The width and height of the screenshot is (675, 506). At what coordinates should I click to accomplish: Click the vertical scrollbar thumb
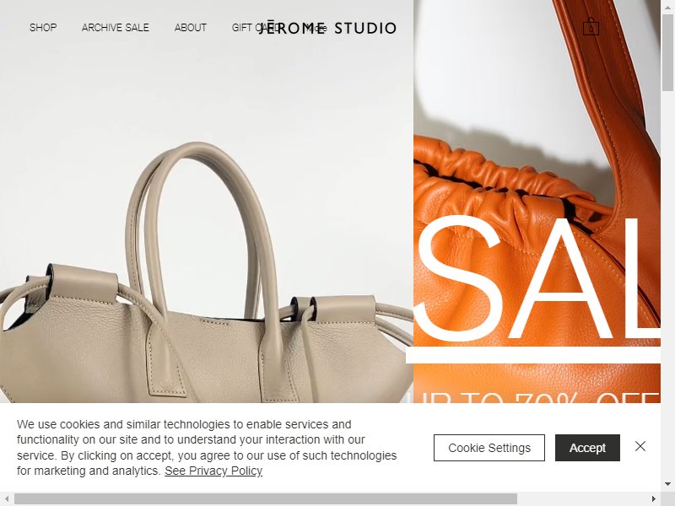tap(667, 51)
